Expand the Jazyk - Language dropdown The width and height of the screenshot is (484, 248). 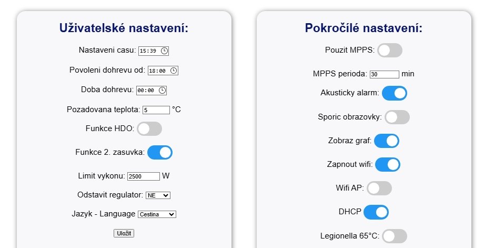157,214
